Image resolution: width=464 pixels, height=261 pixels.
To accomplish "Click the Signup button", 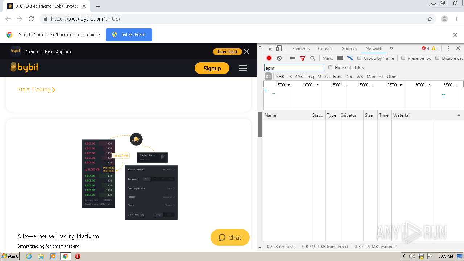I will 212,68.
